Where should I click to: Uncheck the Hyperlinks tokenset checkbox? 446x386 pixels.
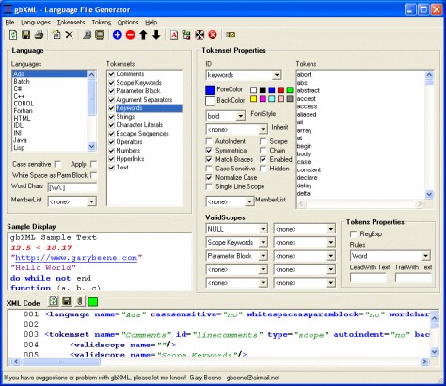coord(111,159)
